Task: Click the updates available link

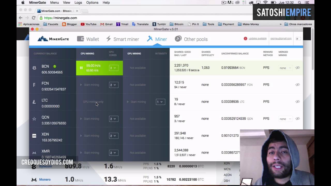Action: [258, 38]
